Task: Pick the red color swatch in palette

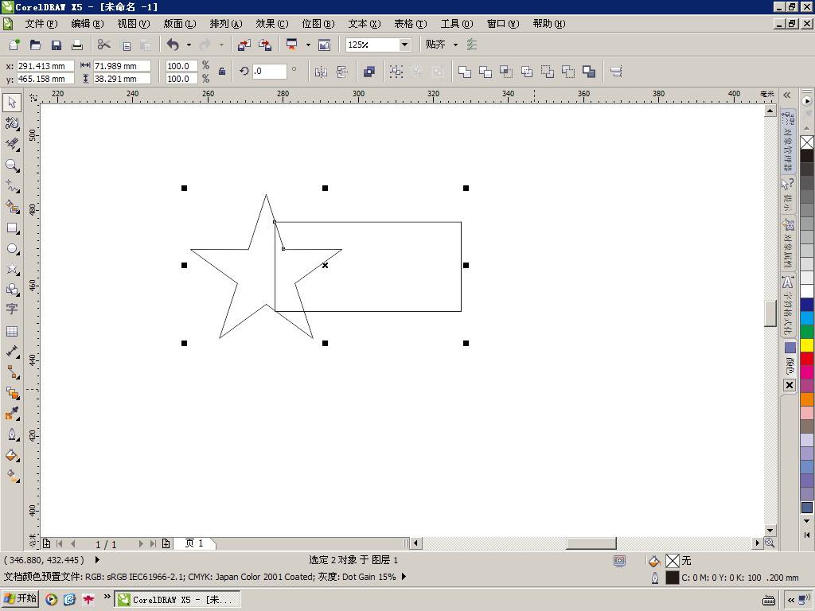Action: tap(807, 359)
